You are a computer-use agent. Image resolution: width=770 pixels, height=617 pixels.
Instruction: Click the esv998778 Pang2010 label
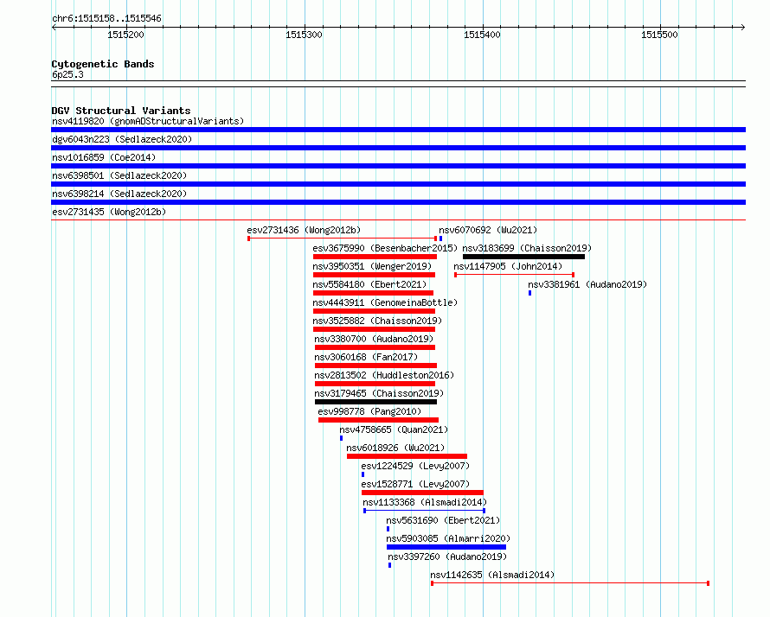coord(369,411)
